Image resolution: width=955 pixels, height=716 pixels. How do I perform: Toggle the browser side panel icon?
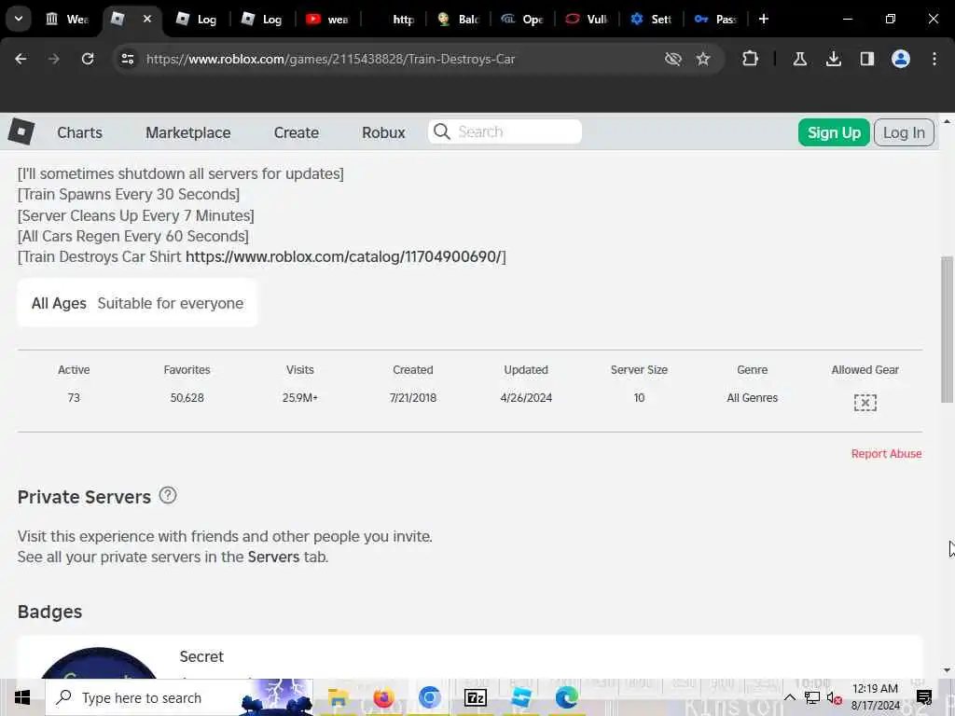(866, 59)
